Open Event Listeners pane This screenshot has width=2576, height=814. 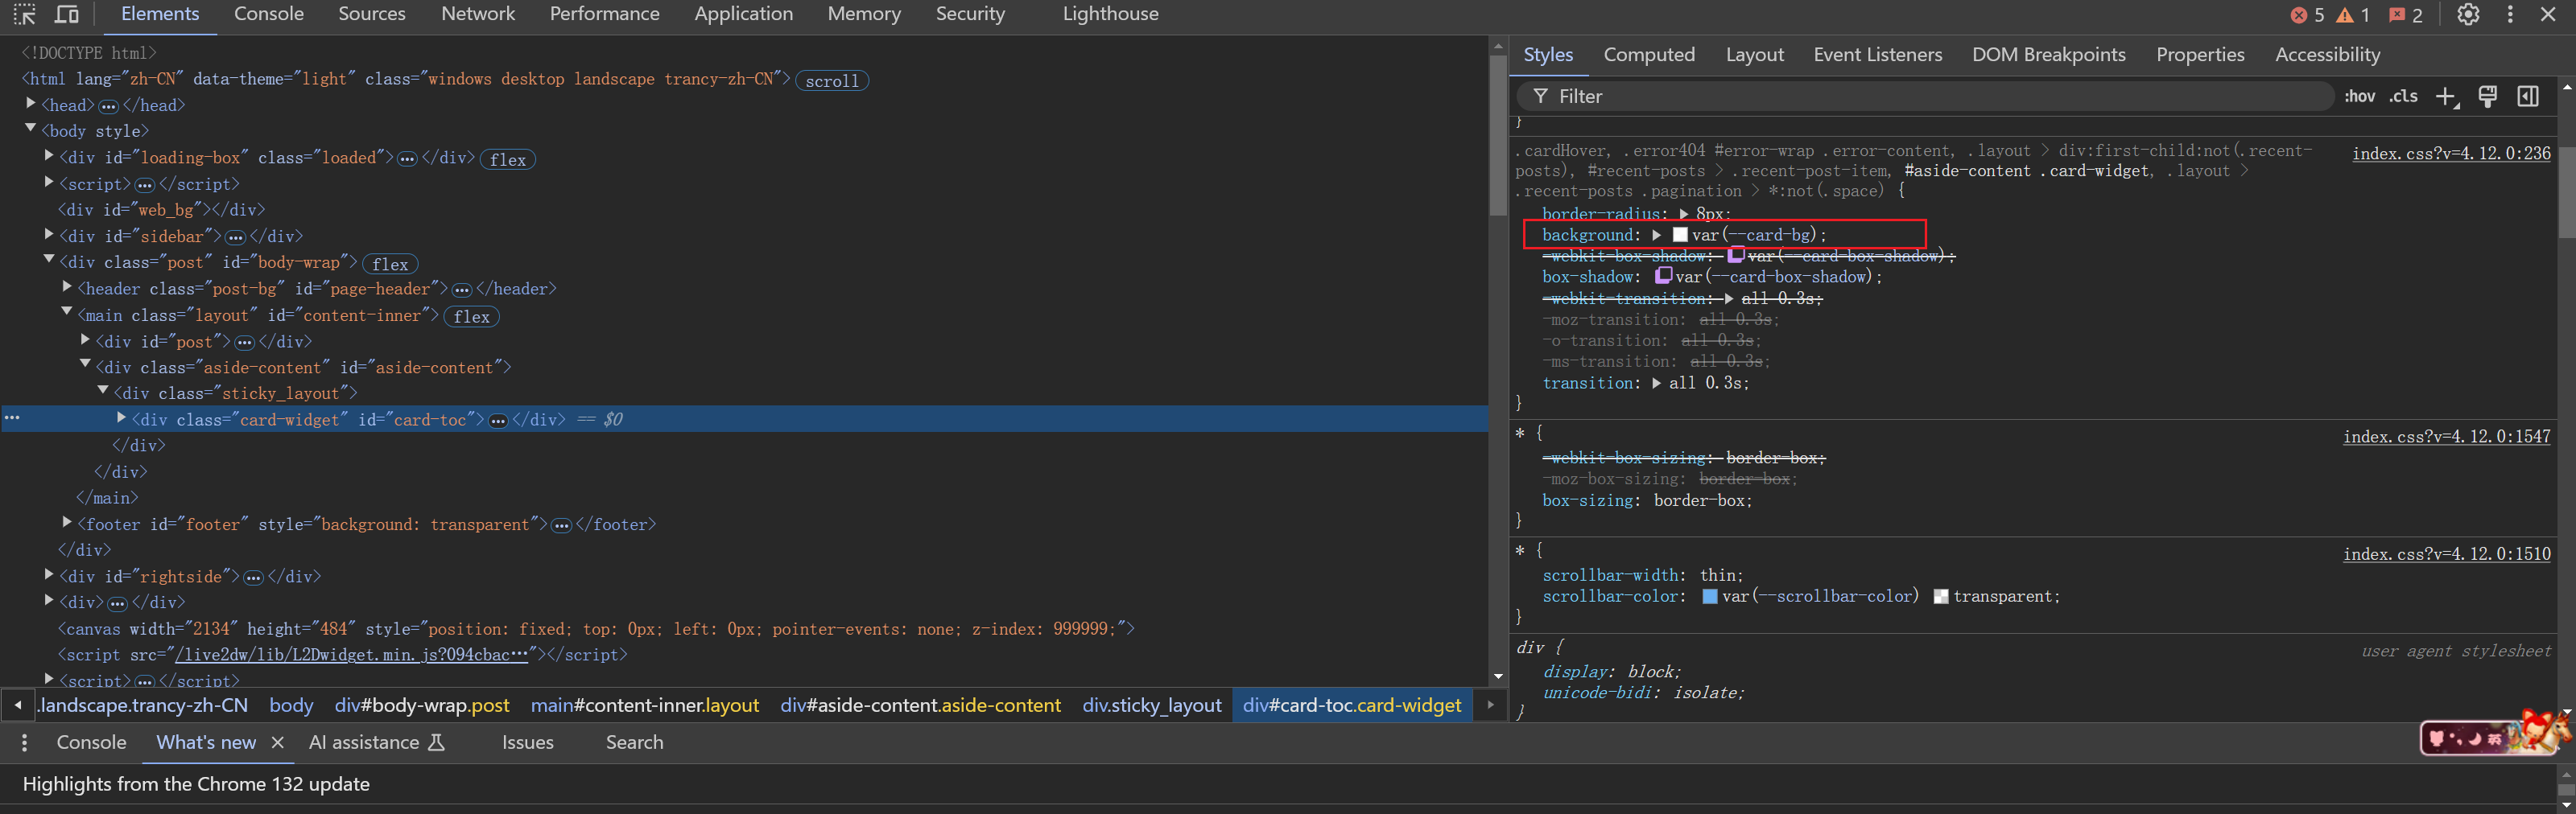click(x=1878, y=55)
